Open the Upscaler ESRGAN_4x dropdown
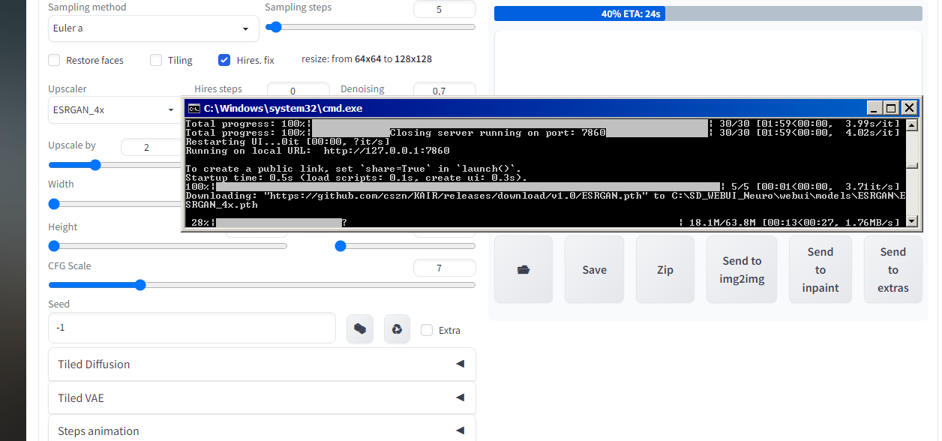 click(x=114, y=109)
